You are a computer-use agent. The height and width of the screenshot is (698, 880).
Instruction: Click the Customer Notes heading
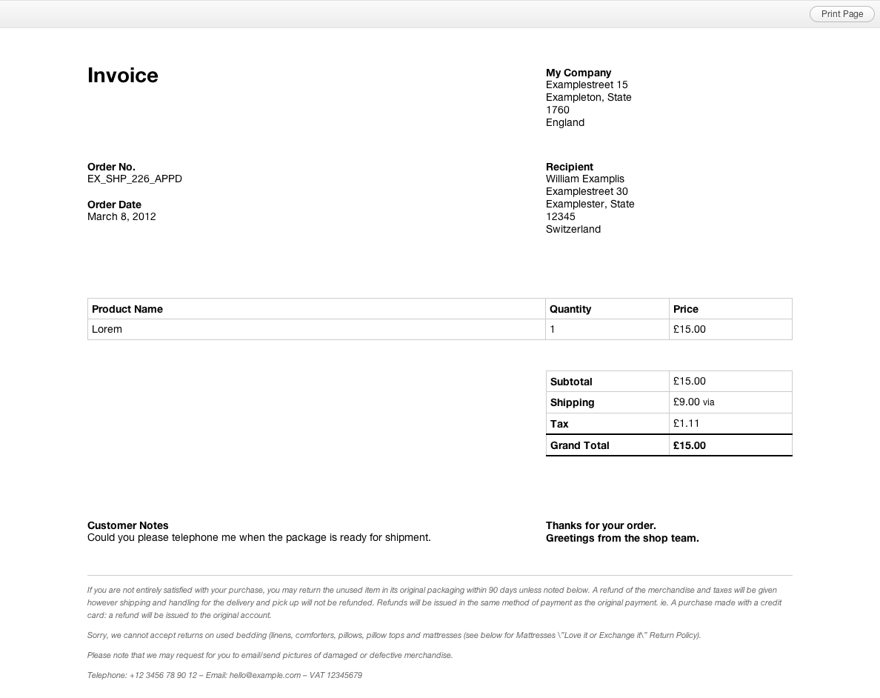click(x=128, y=525)
